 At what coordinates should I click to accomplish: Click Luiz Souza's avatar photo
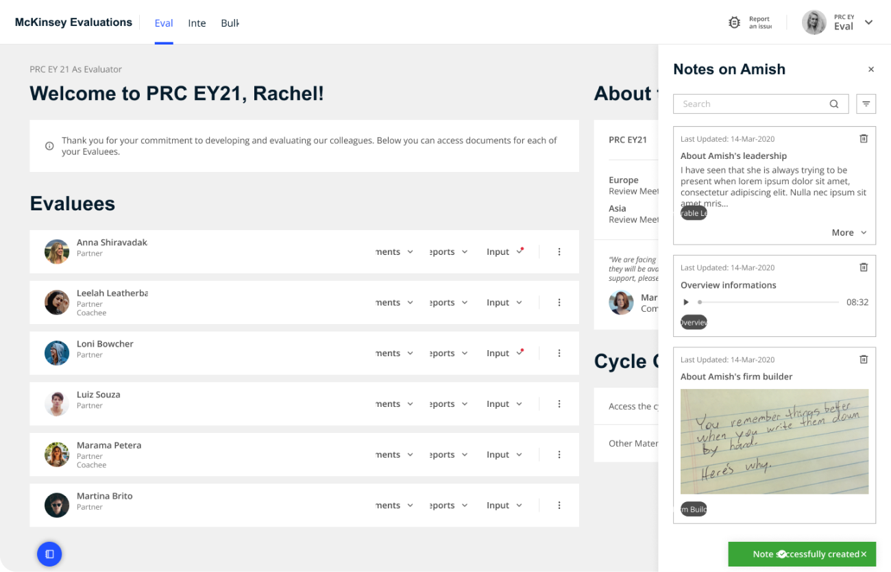tap(57, 404)
